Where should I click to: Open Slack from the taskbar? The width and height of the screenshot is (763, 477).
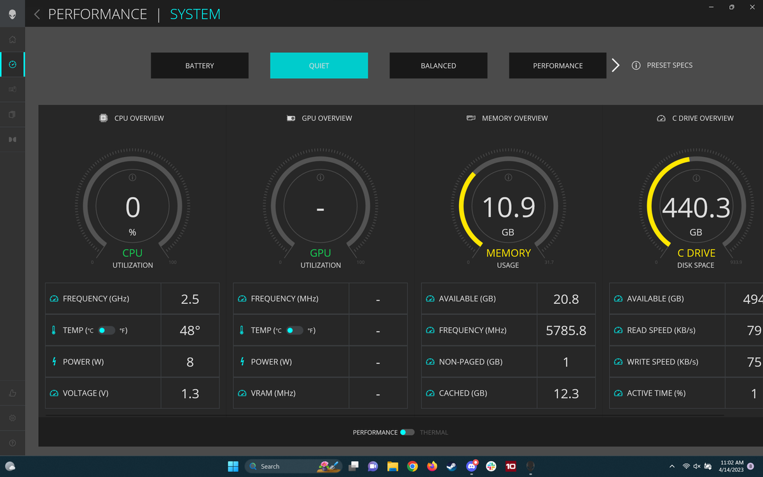pyautogui.click(x=491, y=466)
